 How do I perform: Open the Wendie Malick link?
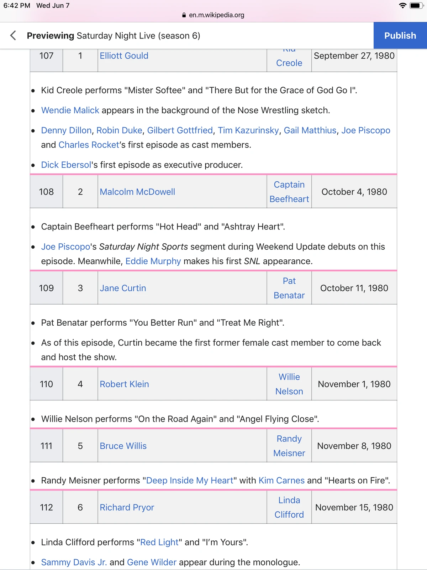70,110
